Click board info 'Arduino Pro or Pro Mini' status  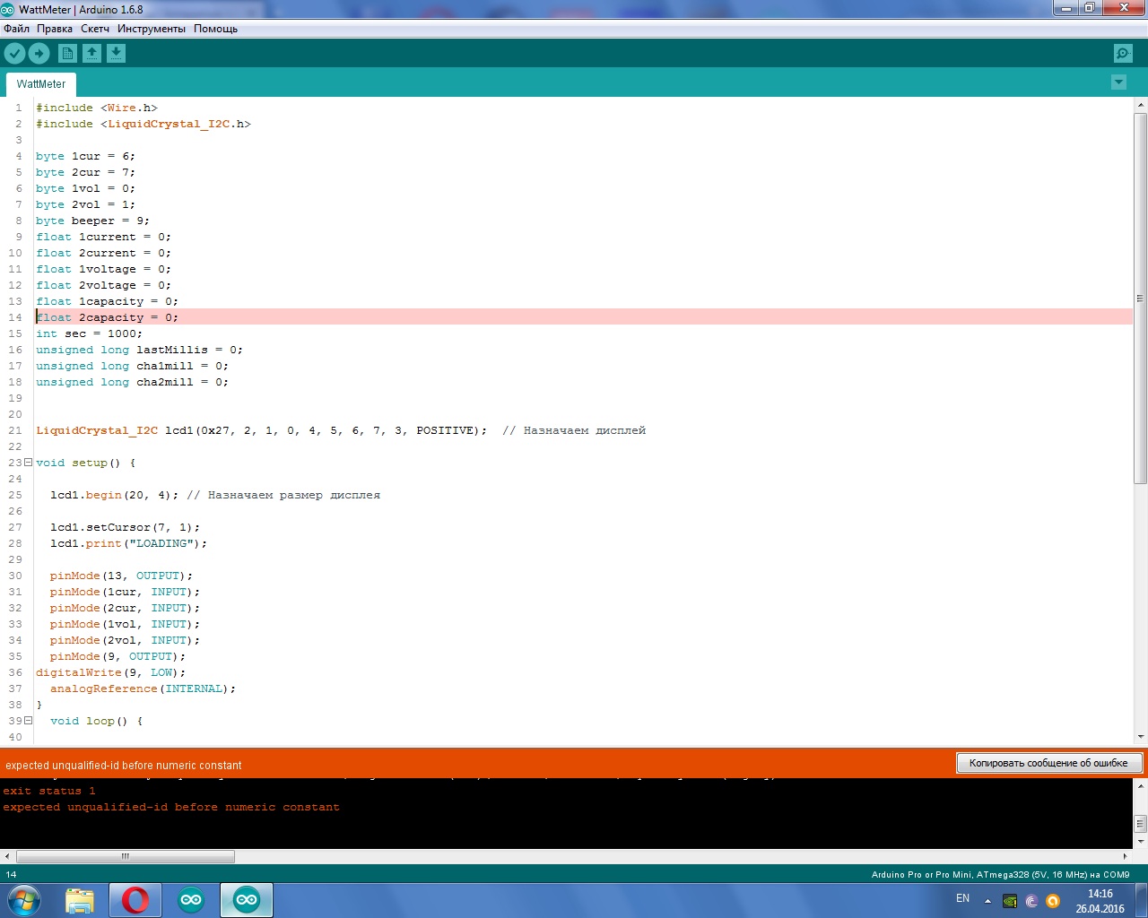click(1001, 874)
